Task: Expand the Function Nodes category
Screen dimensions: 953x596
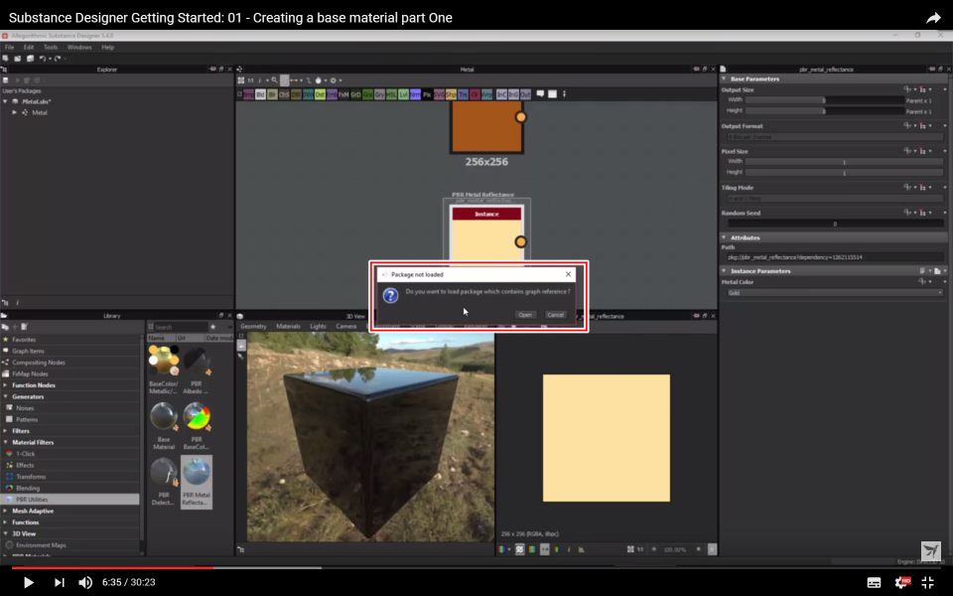Action: (x=6, y=385)
